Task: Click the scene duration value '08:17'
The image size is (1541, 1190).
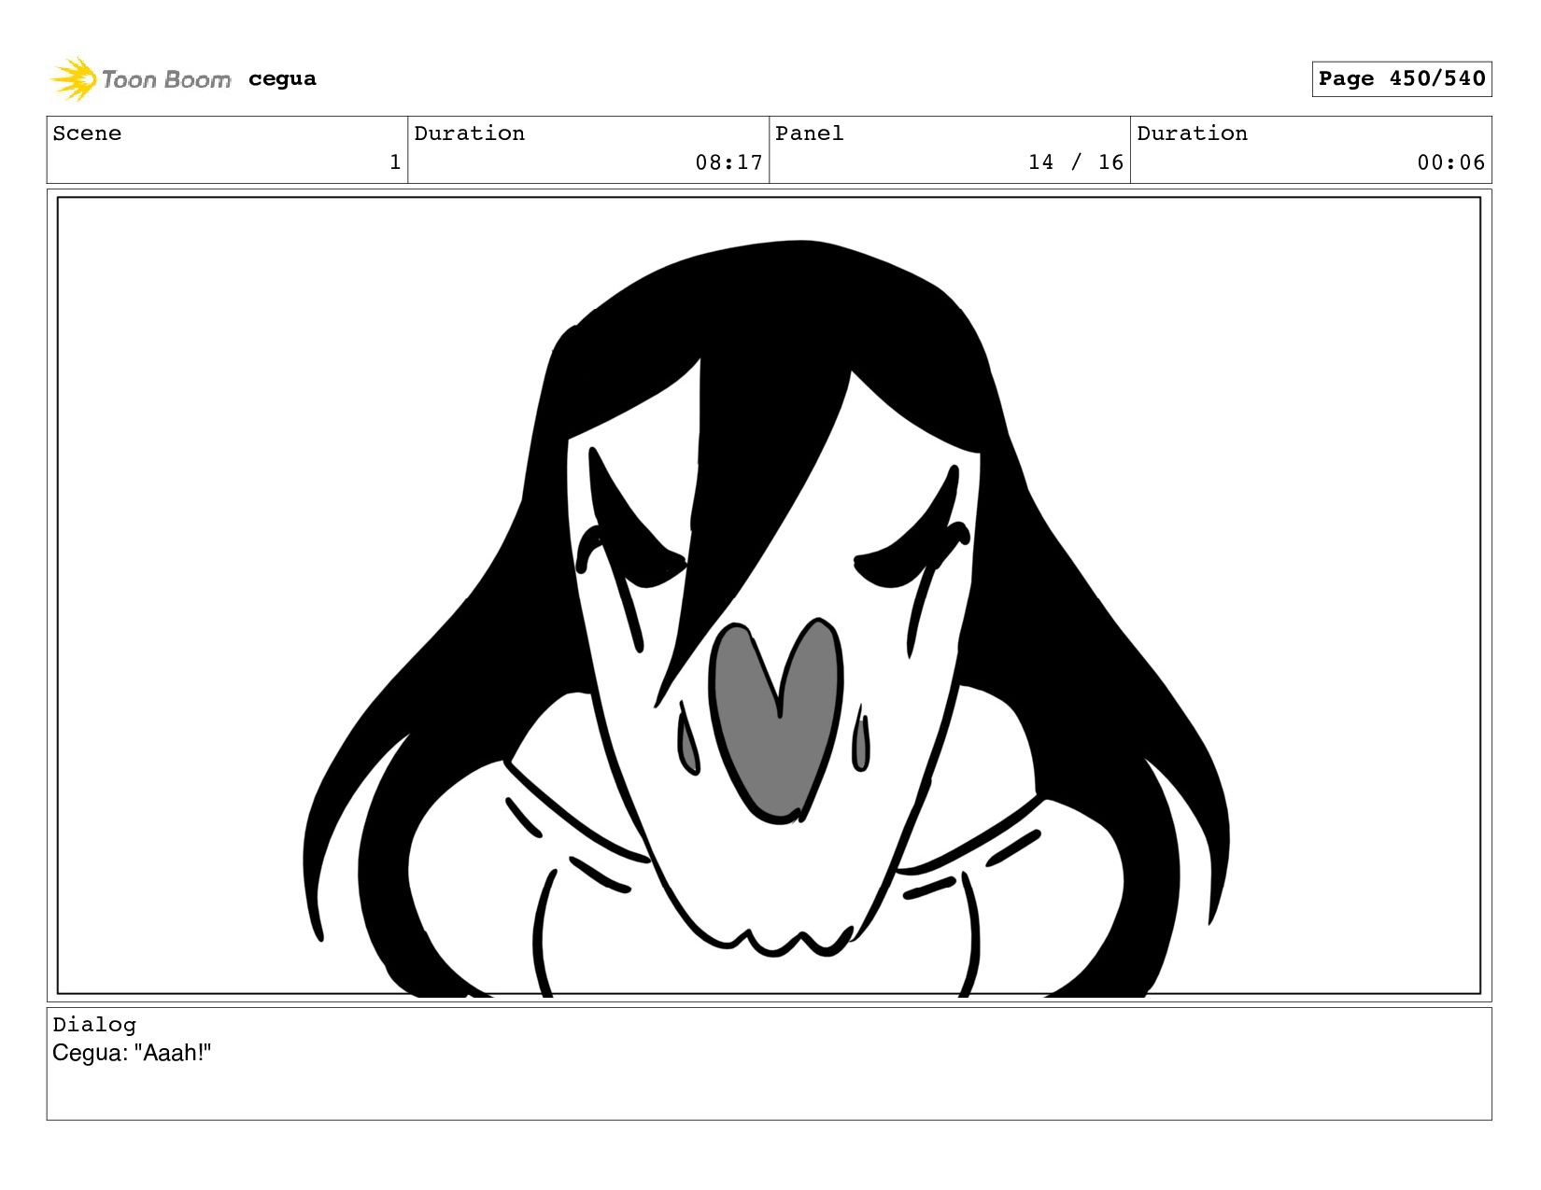Action: pyautogui.click(x=728, y=162)
